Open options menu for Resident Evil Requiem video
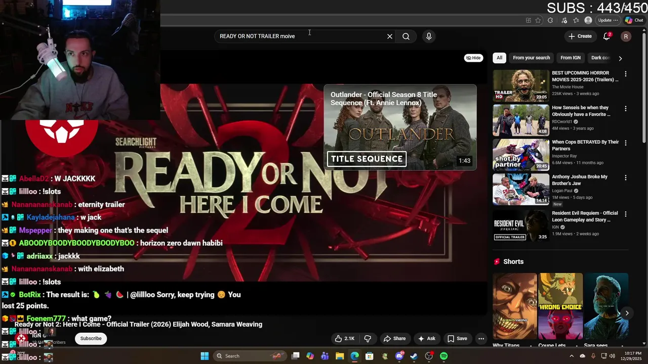The height and width of the screenshot is (364, 648). (x=626, y=214)
